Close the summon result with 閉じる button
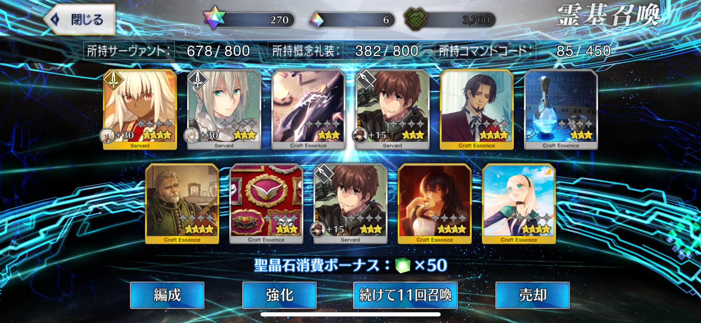The height and width of the screenshot is (323, 701). (x=80, y=19)
